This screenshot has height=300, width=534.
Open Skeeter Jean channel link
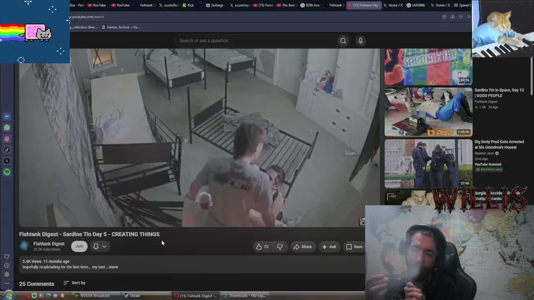pyautogui.click(x=484, y=153)
